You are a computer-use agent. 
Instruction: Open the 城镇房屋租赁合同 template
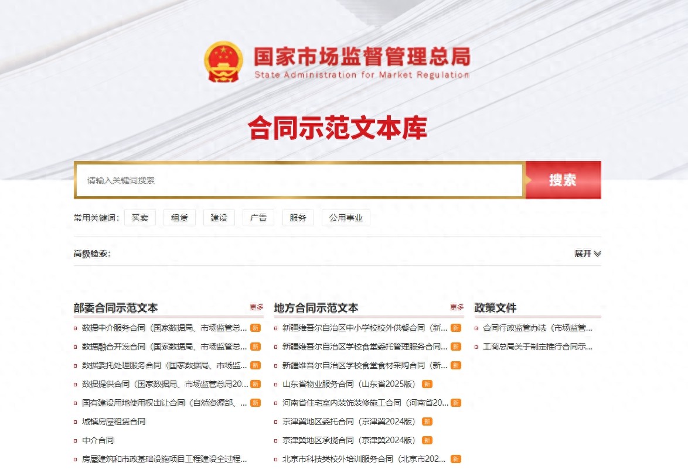click(114, 421)
